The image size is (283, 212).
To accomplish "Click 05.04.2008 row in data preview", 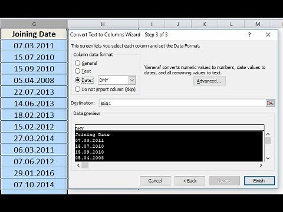I will click(169, 158).
